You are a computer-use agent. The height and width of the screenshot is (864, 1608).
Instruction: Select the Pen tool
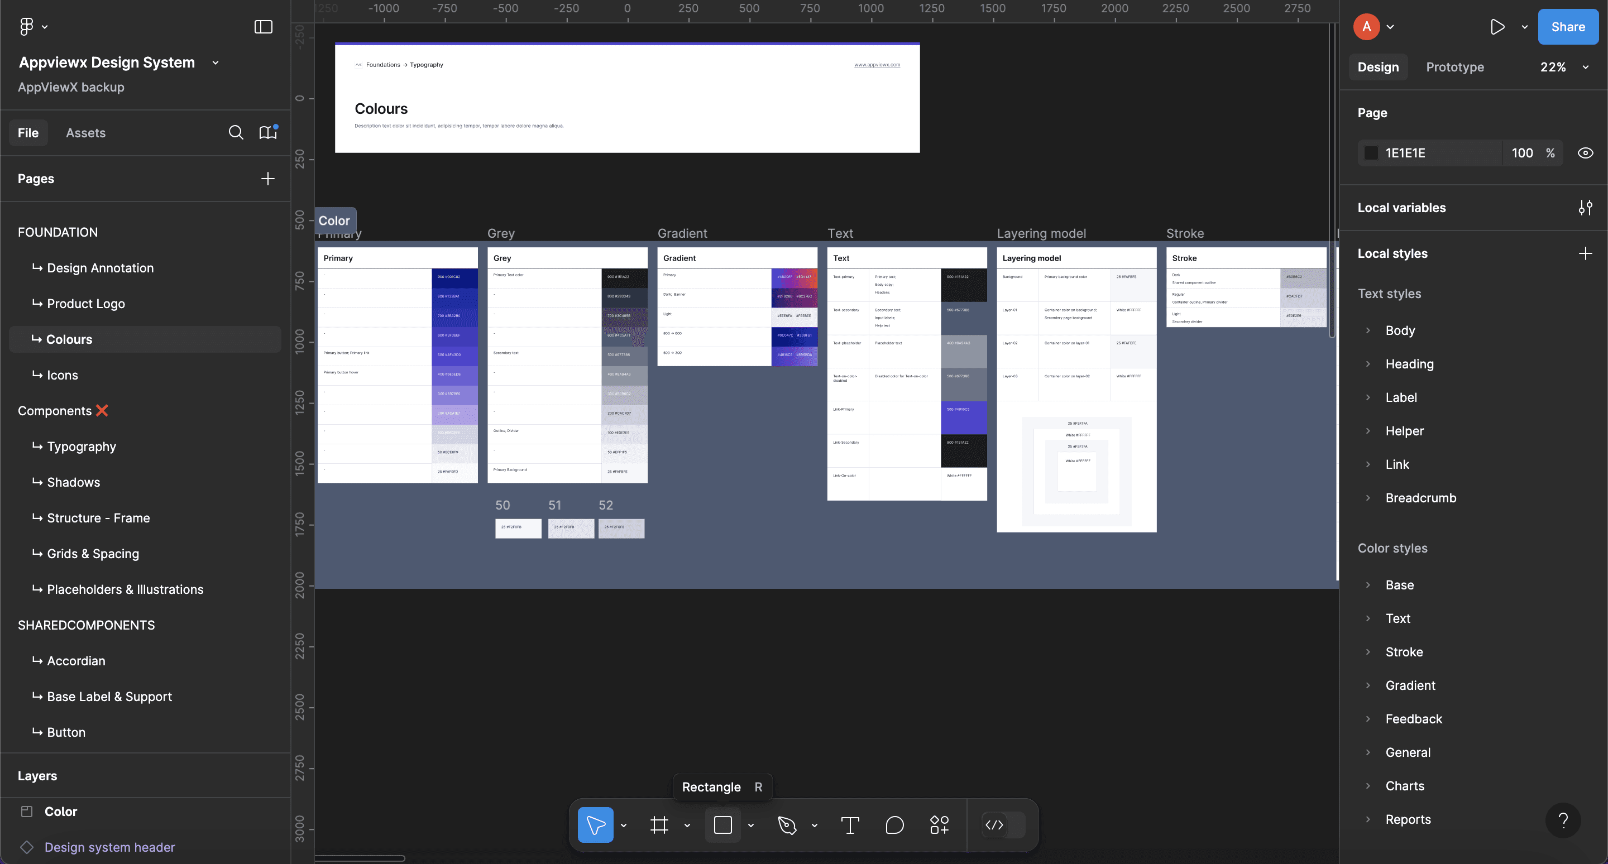788,825
